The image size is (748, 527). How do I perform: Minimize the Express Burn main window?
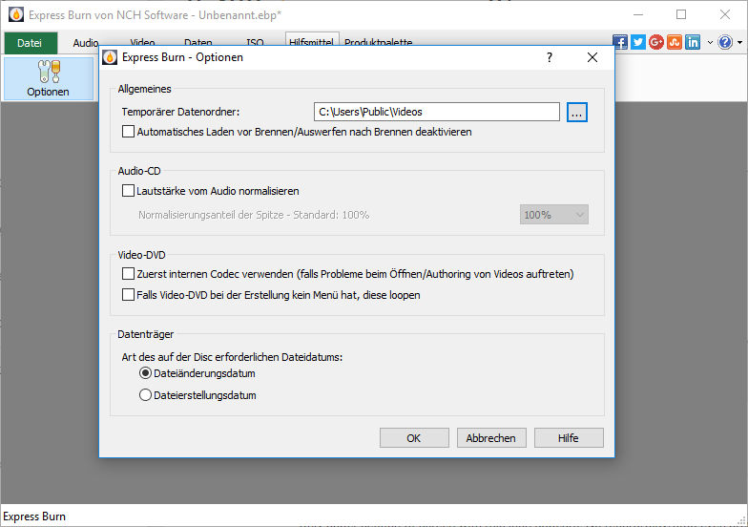click(637, 15)
